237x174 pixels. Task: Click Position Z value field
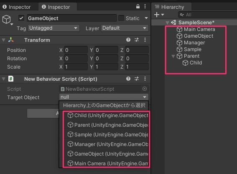pos(137,50)
